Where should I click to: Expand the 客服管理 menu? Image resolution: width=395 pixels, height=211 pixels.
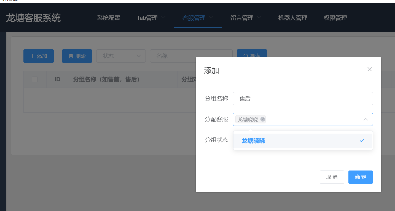point(198,18)
